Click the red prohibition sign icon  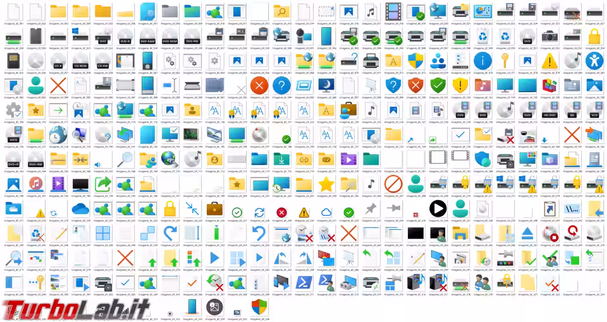click(x=393, y=184)
